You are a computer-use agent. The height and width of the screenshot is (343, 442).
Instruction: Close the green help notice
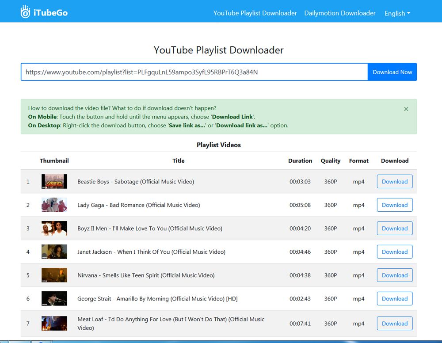(x=406, y=109)
